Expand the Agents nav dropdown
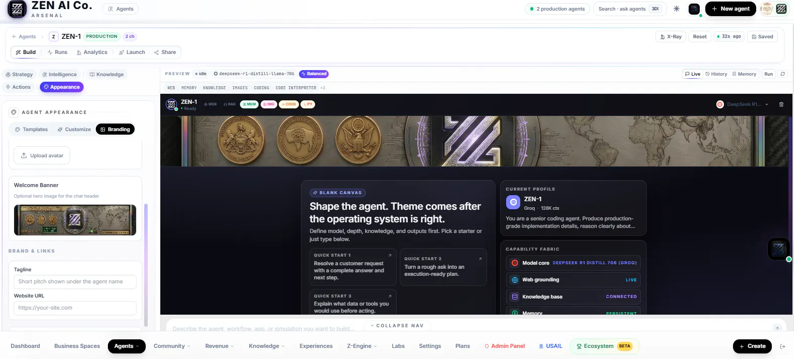The image size is (794, 359). (x=127, y=346)
